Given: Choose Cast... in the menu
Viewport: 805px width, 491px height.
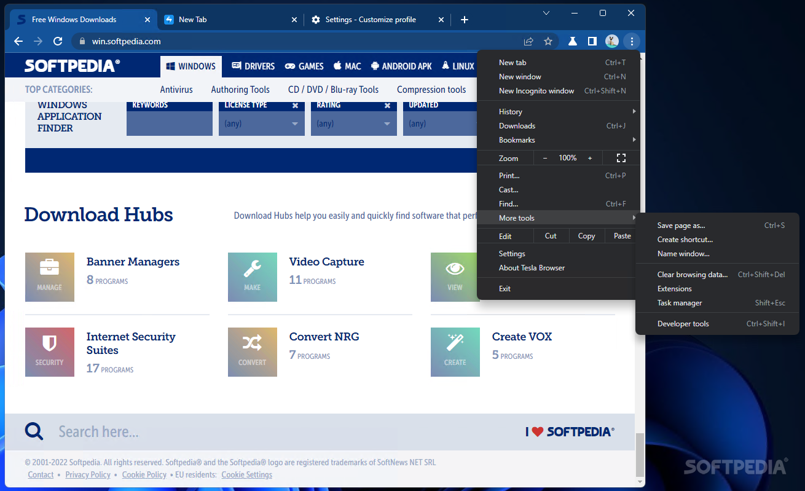Looking at the screenshot, I should pos(559,190).
